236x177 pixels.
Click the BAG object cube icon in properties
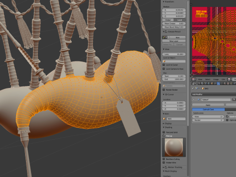click(203, 88)
